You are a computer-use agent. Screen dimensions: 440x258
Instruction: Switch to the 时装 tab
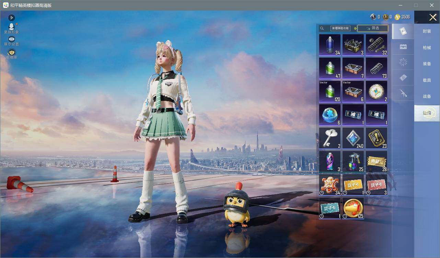coord(427,31)
